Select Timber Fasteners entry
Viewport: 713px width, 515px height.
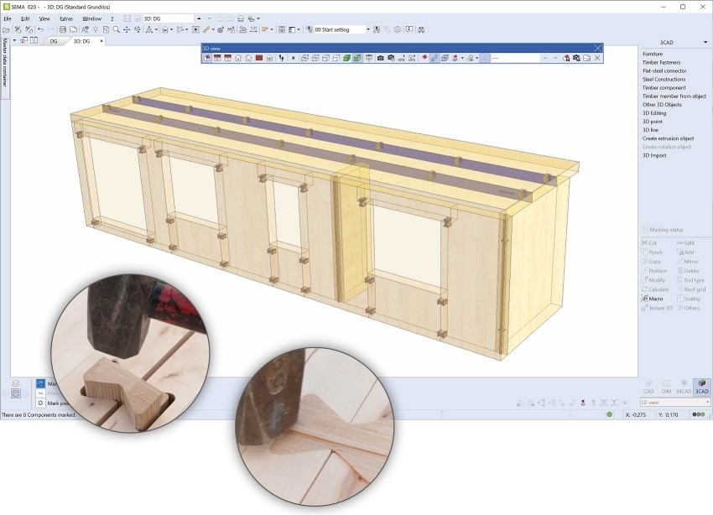(661, 62)
